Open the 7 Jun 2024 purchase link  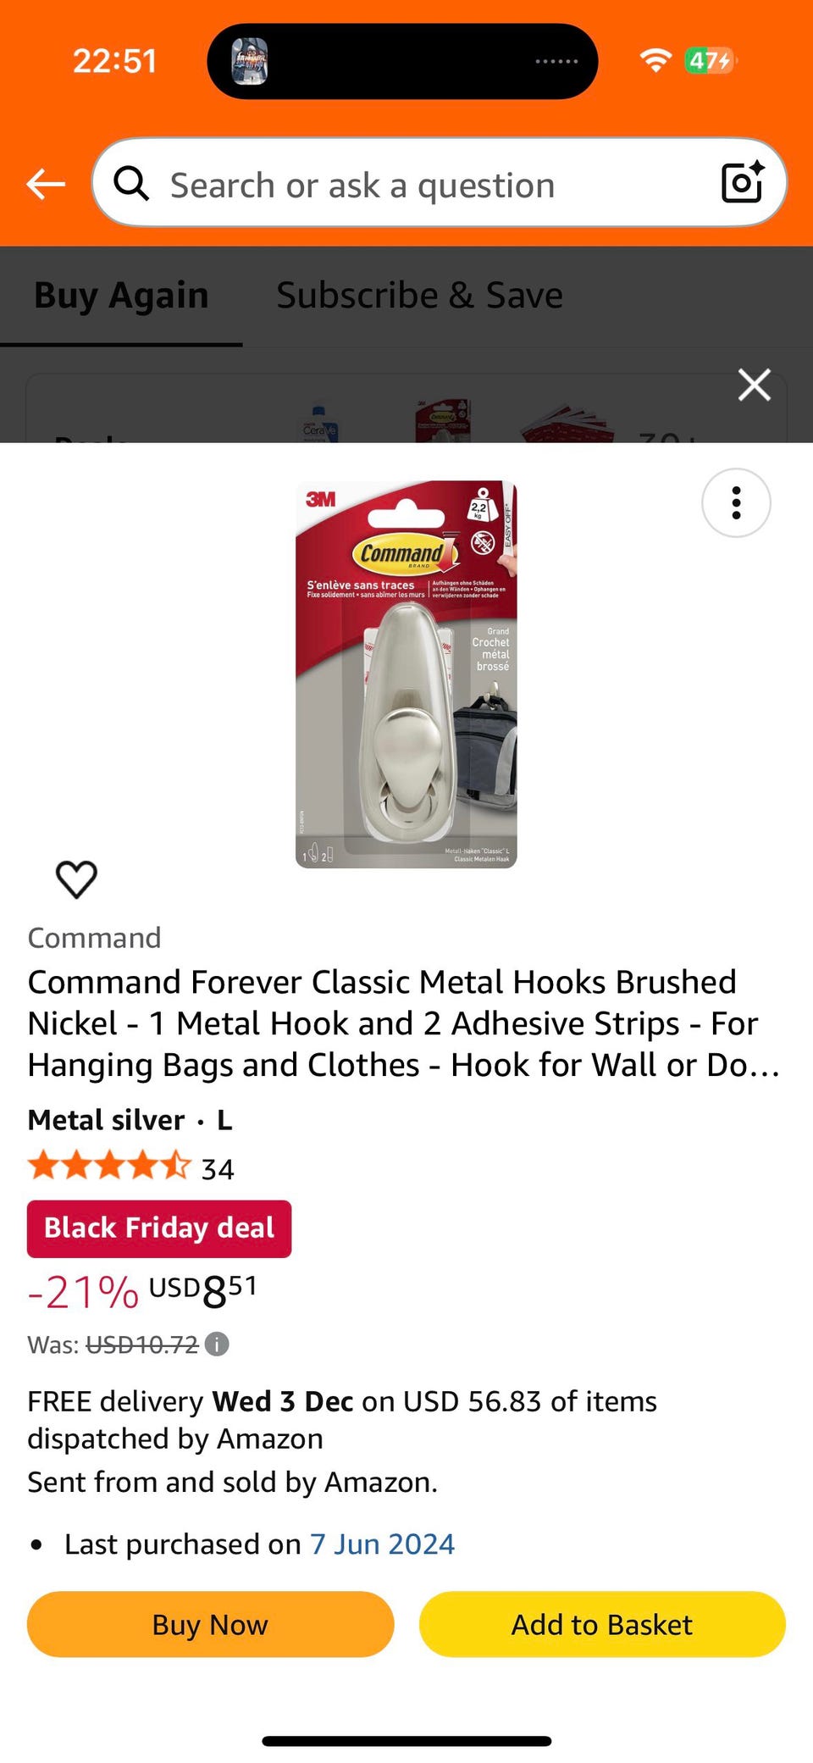(382, 1544)
